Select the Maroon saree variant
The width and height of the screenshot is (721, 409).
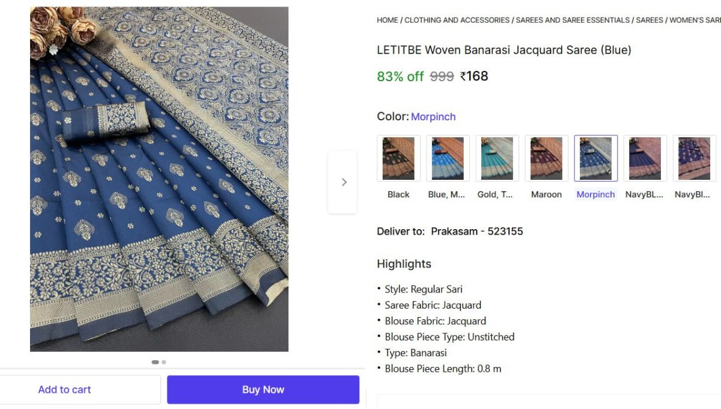pyautogui.click(x=546, y=158)
